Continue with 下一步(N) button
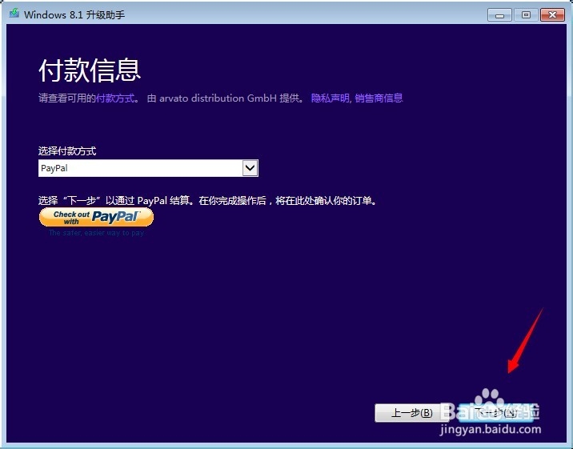The width and height of the screenshot is (573, 449). [495, 413]
